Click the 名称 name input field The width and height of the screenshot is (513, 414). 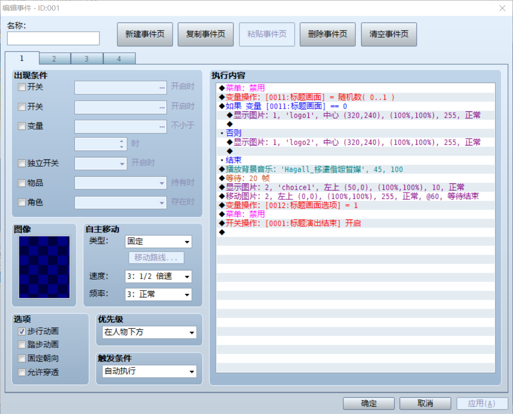53,38
